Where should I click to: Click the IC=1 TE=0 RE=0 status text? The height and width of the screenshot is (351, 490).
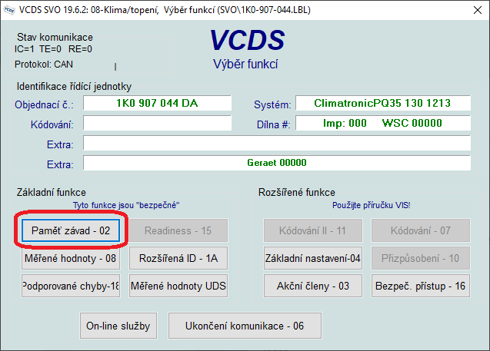(53, 49)
